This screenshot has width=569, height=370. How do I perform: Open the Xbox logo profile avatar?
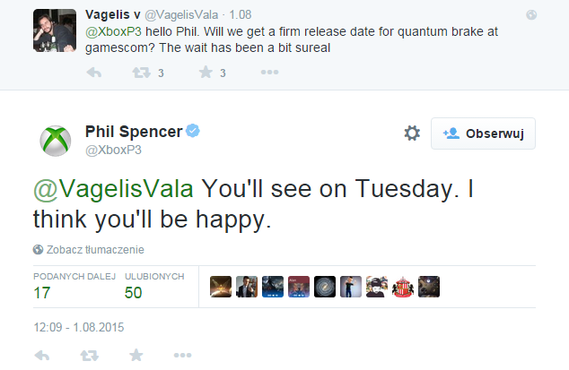56,140
